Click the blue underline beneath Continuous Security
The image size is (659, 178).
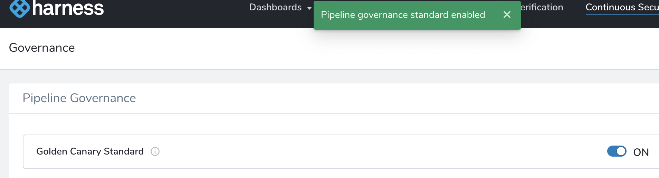click(622, 15)
